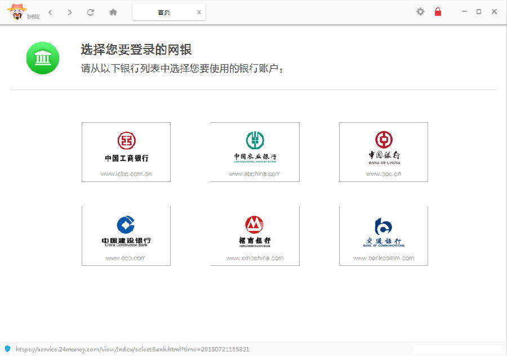Choose the Bank of China card
The height and width of the screenshot is (356, 507).
click(384, 152)
